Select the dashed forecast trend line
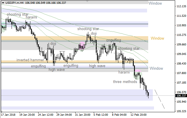This screenshot has width=187, height=118. point(159,99)
